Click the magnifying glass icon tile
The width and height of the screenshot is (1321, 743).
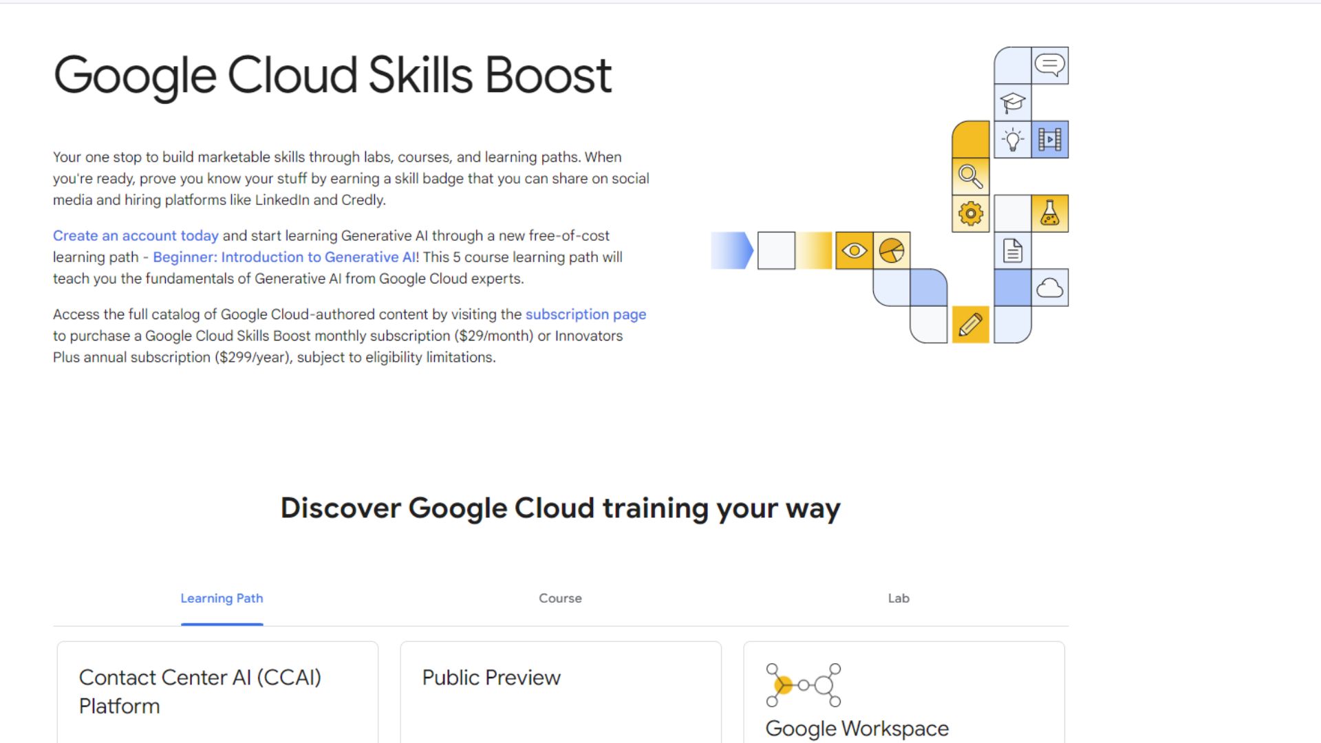pyautogui.click(x=971, y=177)
